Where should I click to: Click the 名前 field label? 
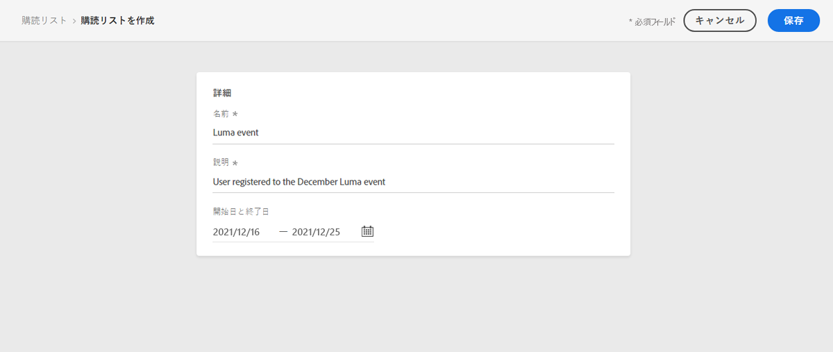pyautogui.click(x=221, y=114)
